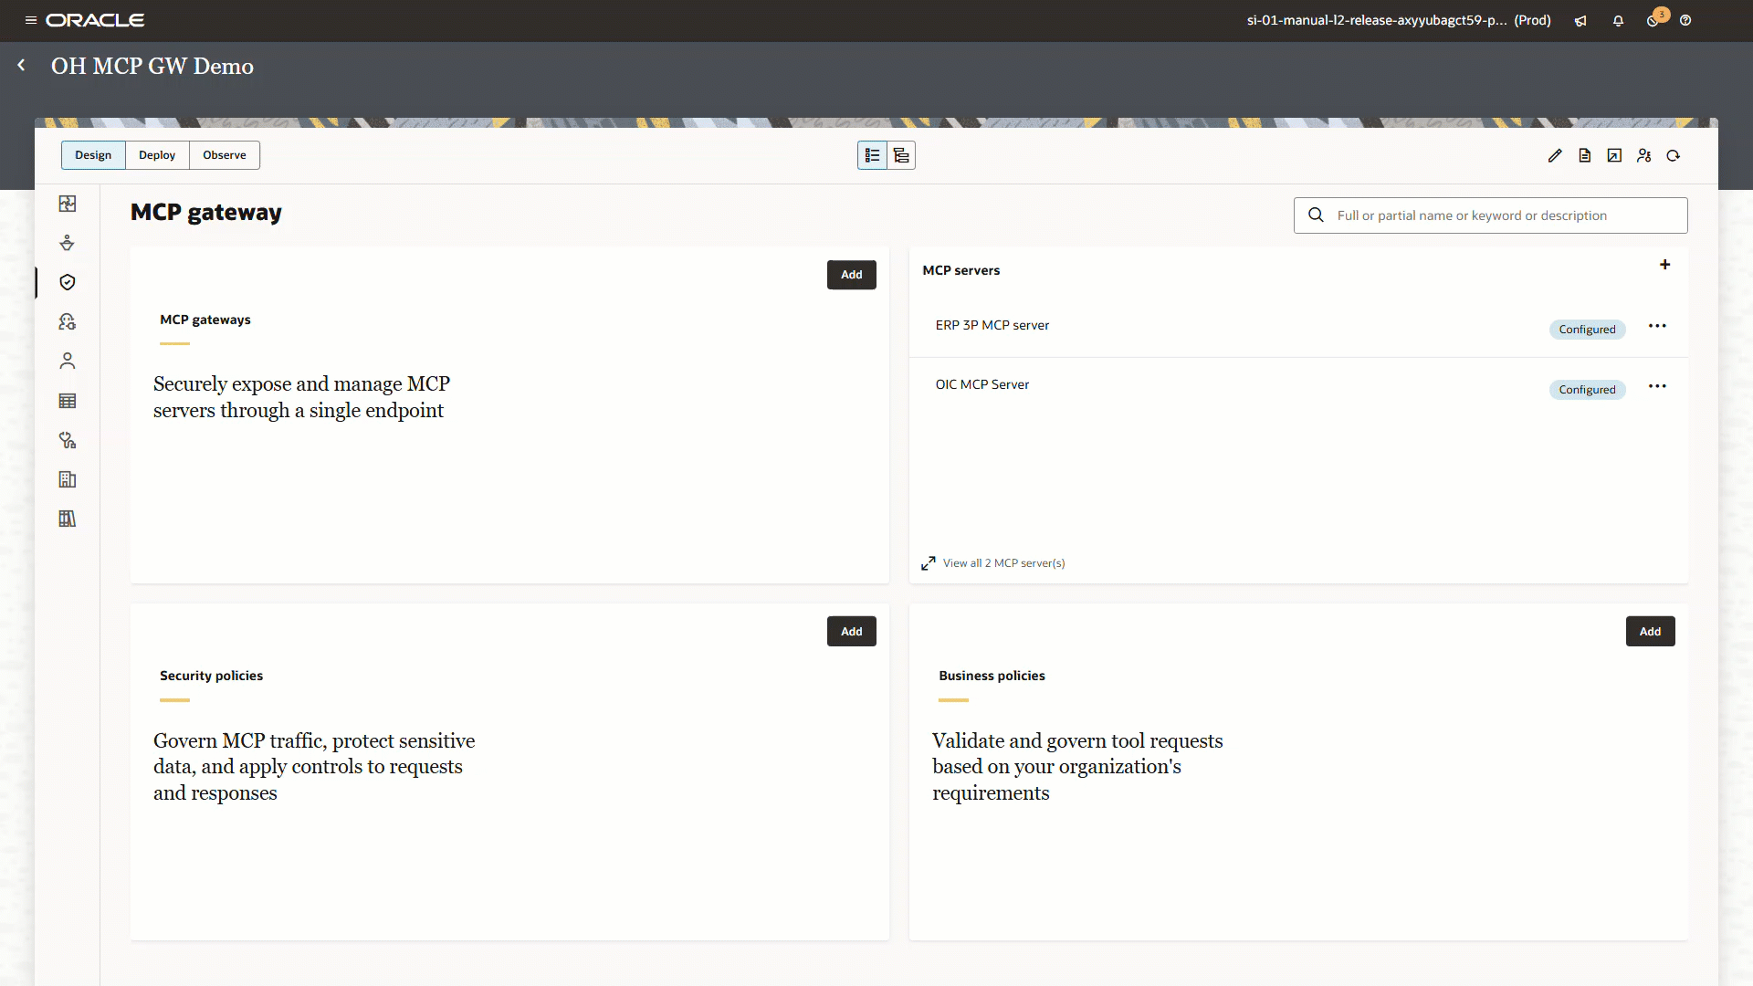The height and width of the screenshot is (986, 1753).
Task: Open the table grid sidebar icon
Action: (x=68, y=401)
